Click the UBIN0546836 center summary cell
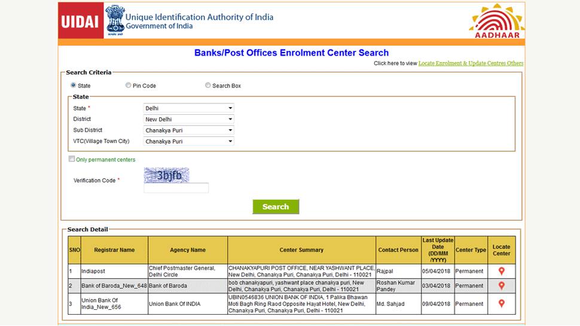 pos(301,304)
